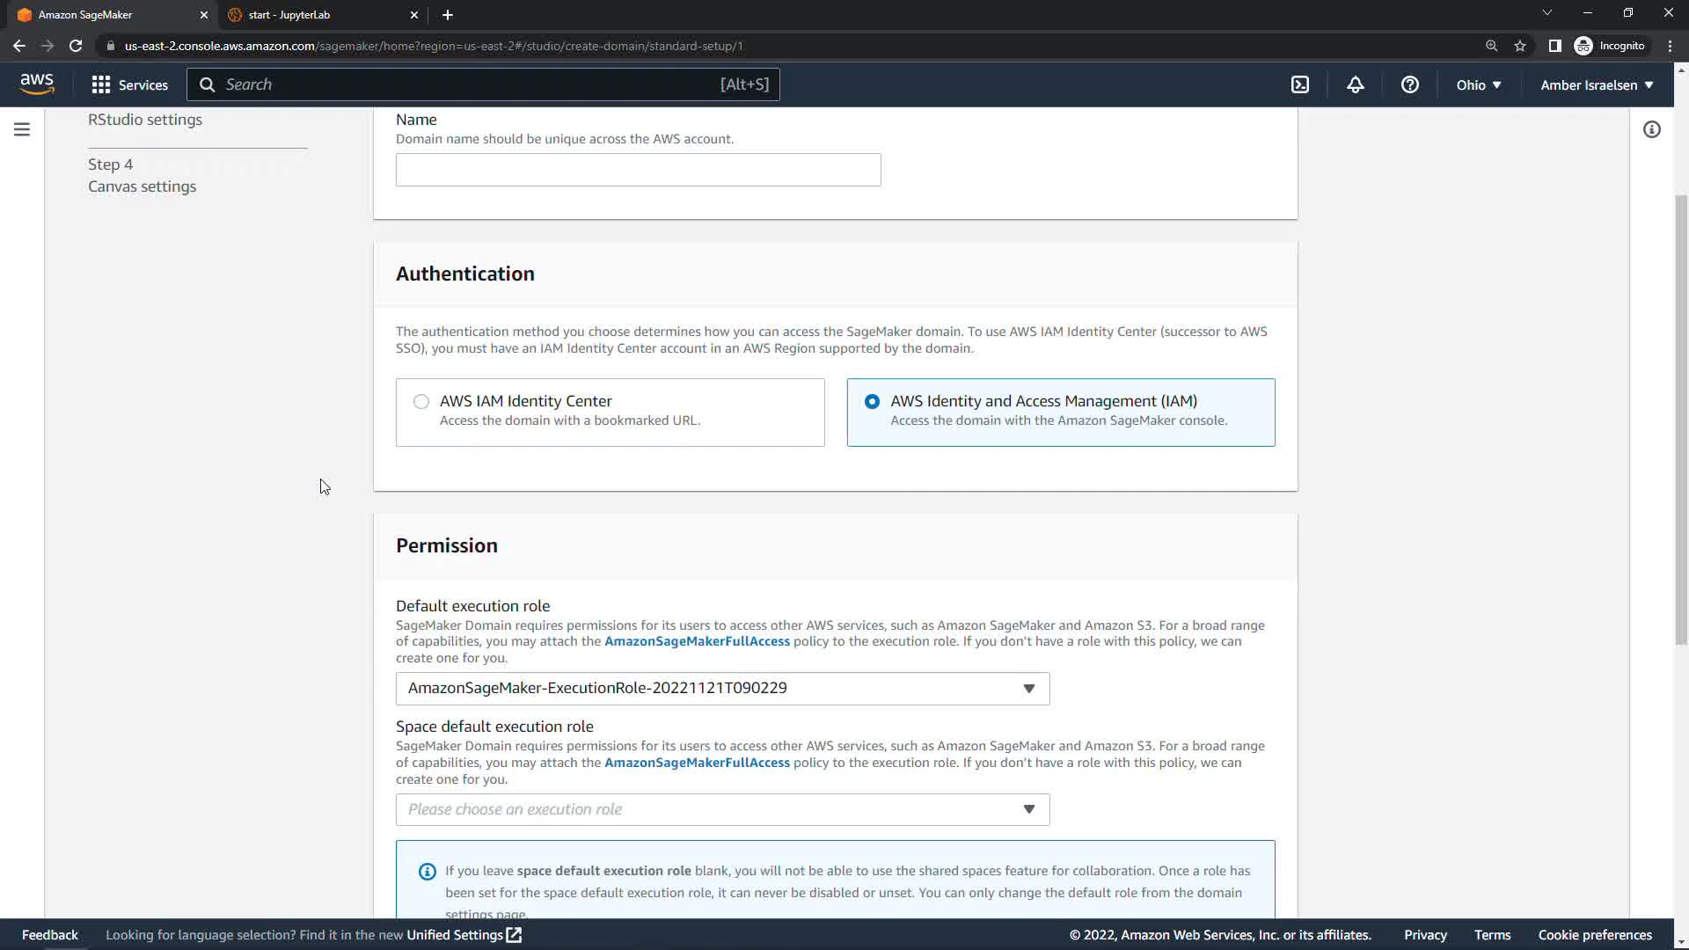Toggle the side navigation hamburger menu
This screenshot has height=950, width=1689.
(x=22, y=129)
